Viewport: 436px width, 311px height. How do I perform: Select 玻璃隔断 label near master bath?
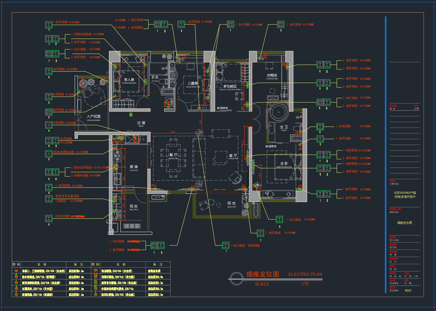[x=271, y=146]
